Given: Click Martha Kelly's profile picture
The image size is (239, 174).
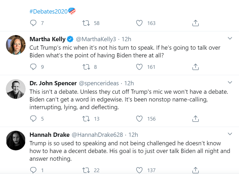Looking at the screenshot, I should click(16, 45).
